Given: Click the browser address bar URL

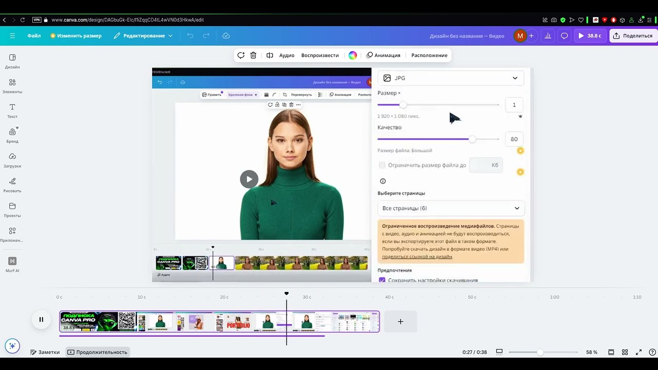Looking at the screenshot, I should [x=127, y=20].
